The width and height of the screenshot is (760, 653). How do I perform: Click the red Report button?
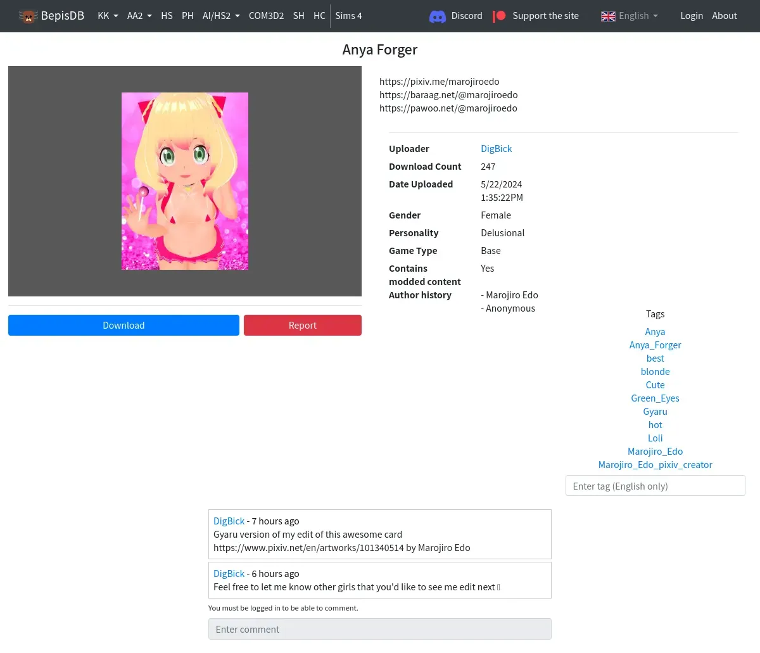[303, 326]
